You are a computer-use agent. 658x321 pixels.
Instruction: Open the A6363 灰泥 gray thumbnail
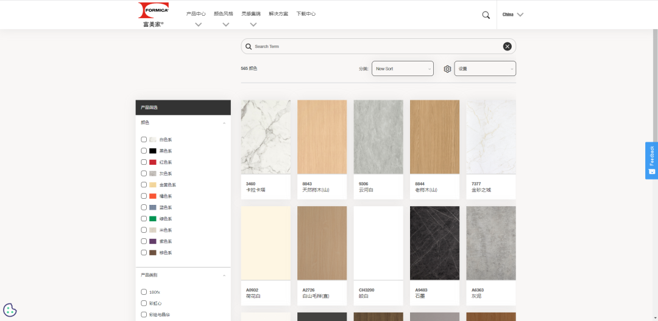[x=491, y=243]
